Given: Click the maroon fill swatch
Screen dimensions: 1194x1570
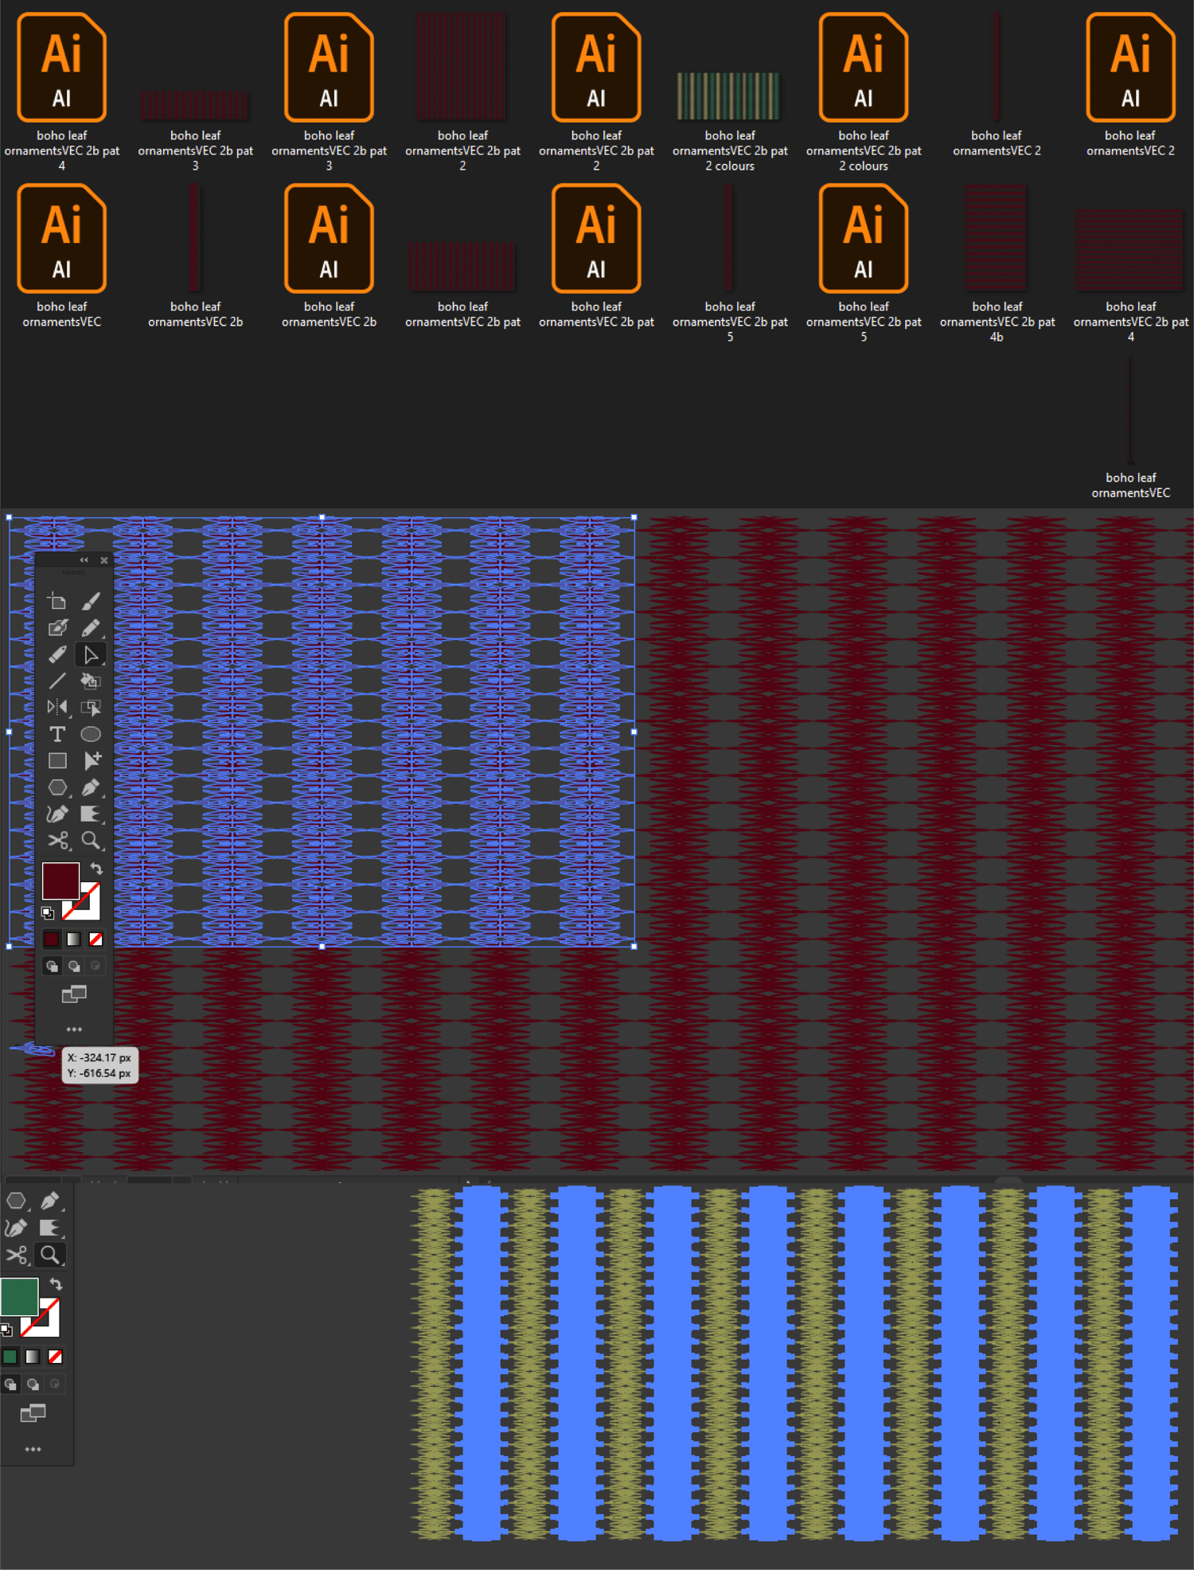Looking at the screenshot, I should [x=60, y=881].
